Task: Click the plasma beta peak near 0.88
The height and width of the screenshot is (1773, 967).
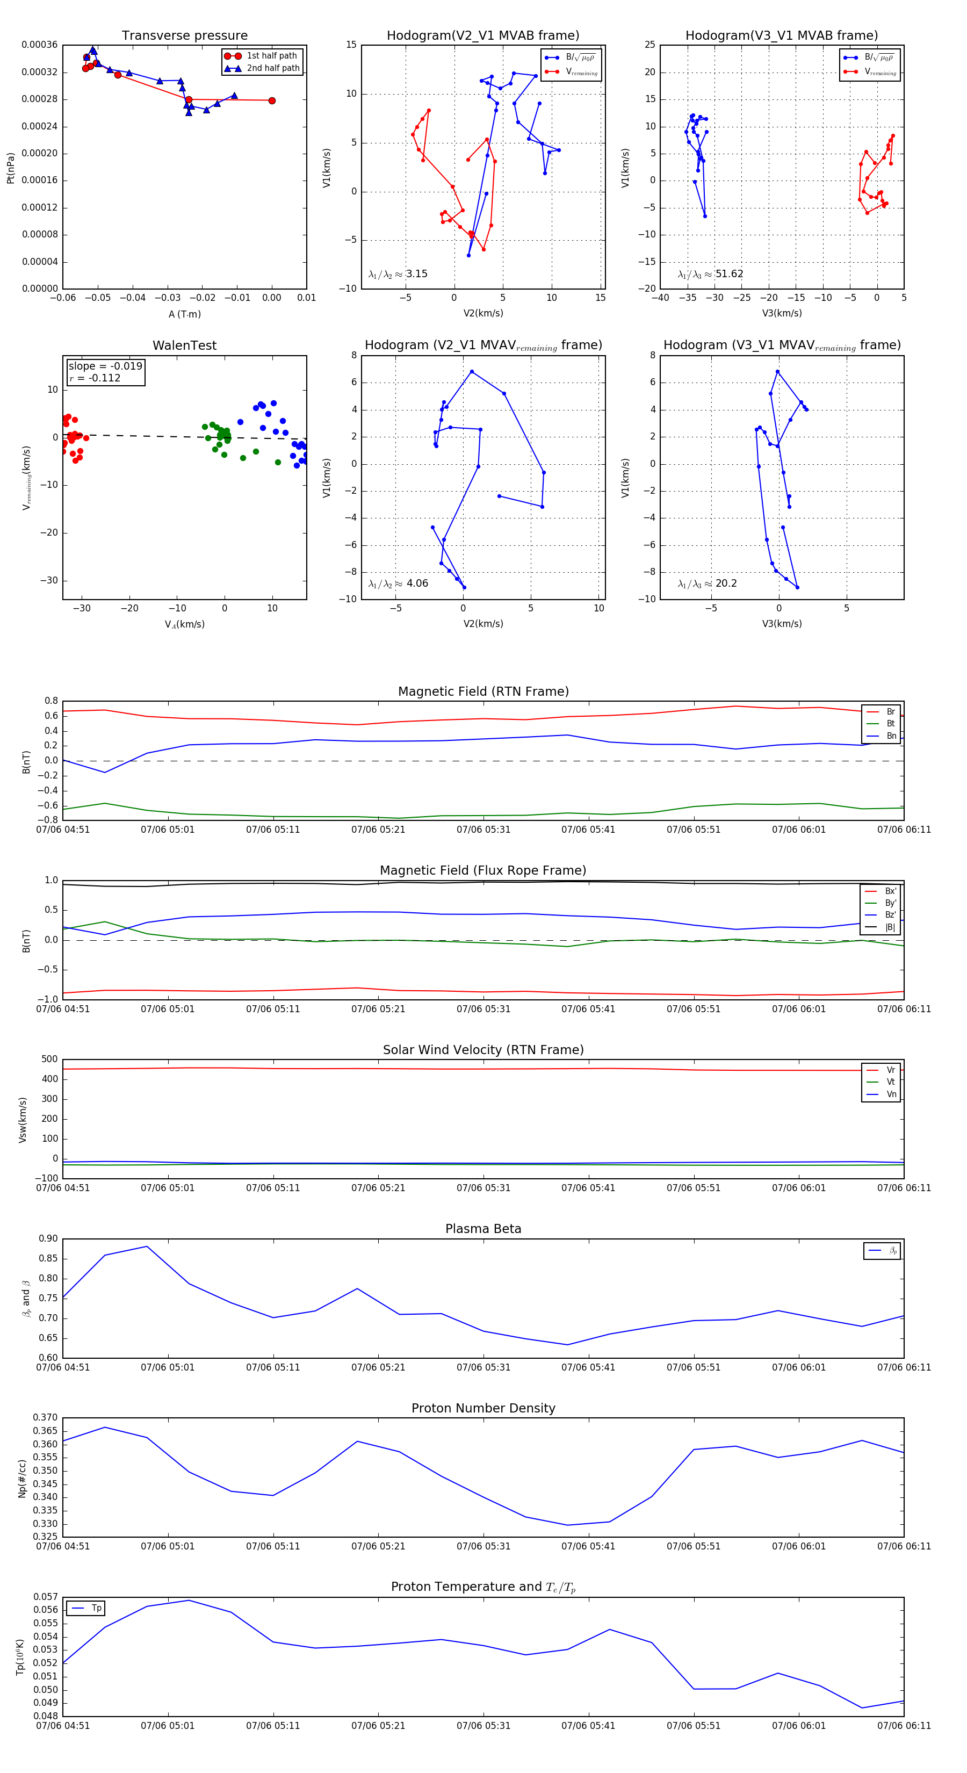Action: pyautogui.click(x=147, y=1246)
